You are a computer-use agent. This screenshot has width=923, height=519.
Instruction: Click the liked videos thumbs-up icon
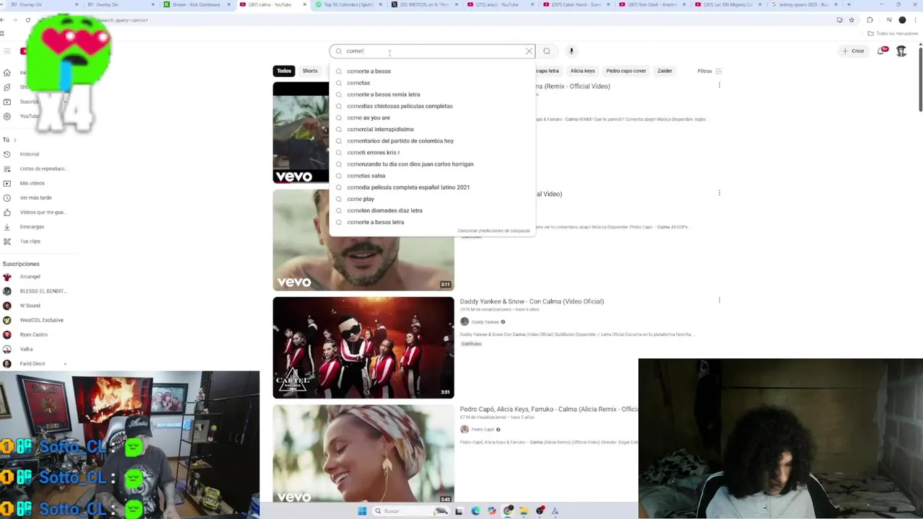6,212
